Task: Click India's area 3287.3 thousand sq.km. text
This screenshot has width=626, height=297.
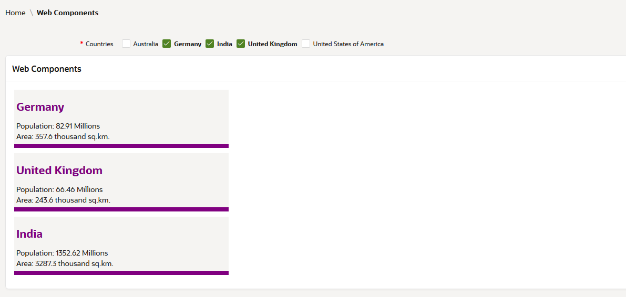Action: click(65, 263)
